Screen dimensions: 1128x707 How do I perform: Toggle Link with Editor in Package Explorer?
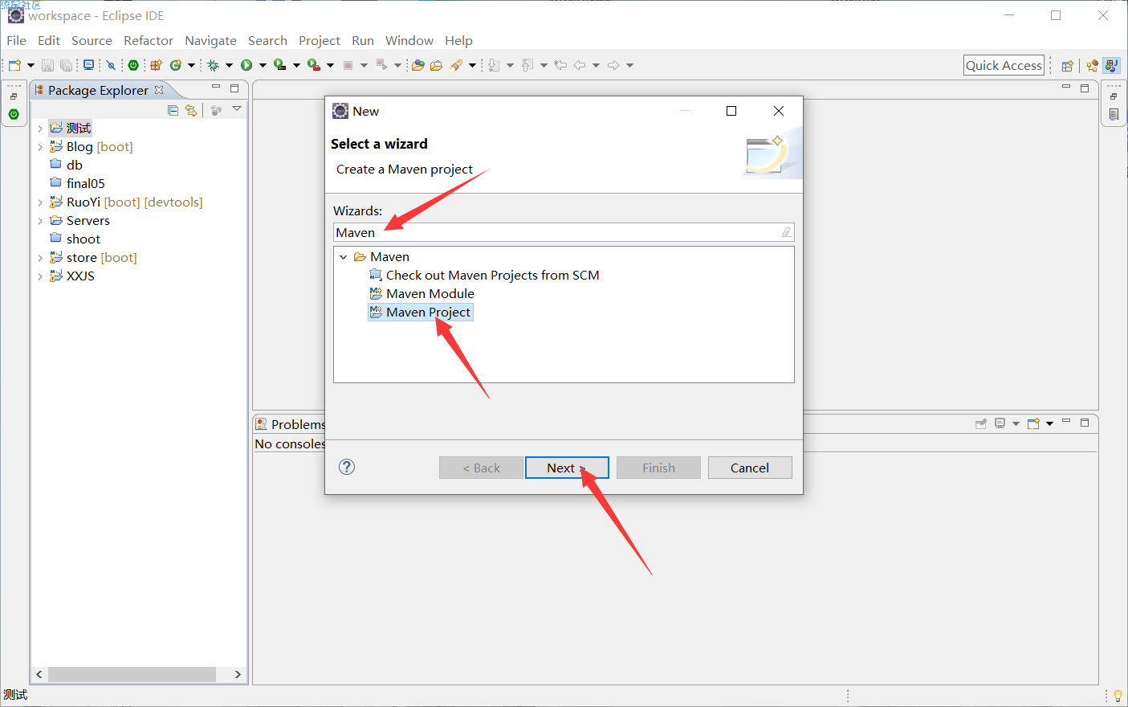click(x=191, y=110)
